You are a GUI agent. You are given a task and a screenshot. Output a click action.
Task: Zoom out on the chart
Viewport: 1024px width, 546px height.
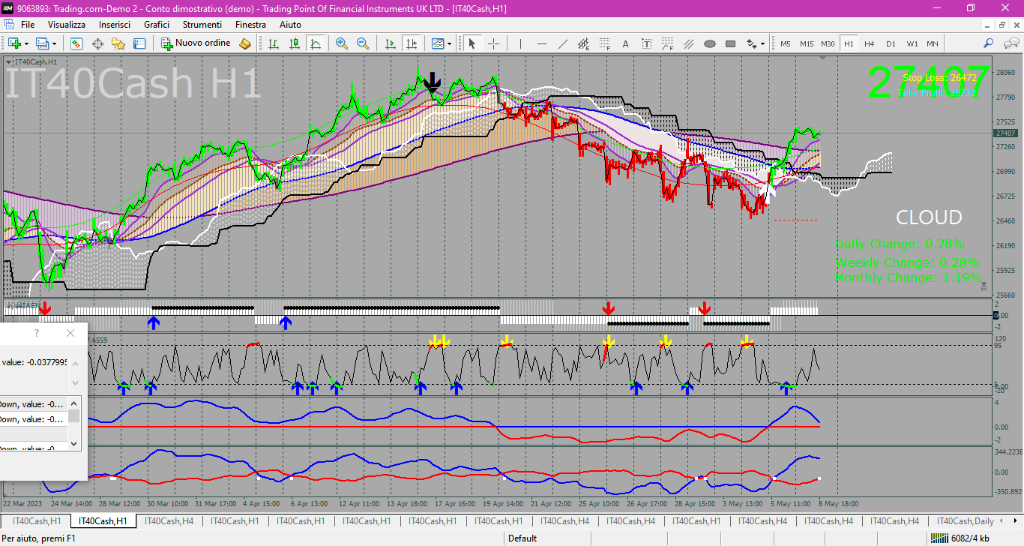click(363, 43)
